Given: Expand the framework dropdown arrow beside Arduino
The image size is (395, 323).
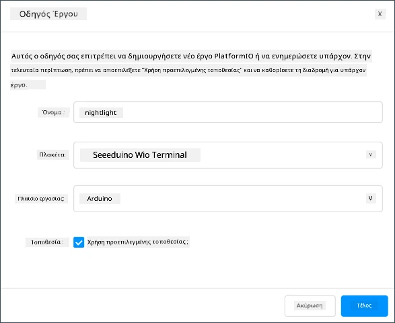Looking at the screenshot, I should tap(371, 198).
